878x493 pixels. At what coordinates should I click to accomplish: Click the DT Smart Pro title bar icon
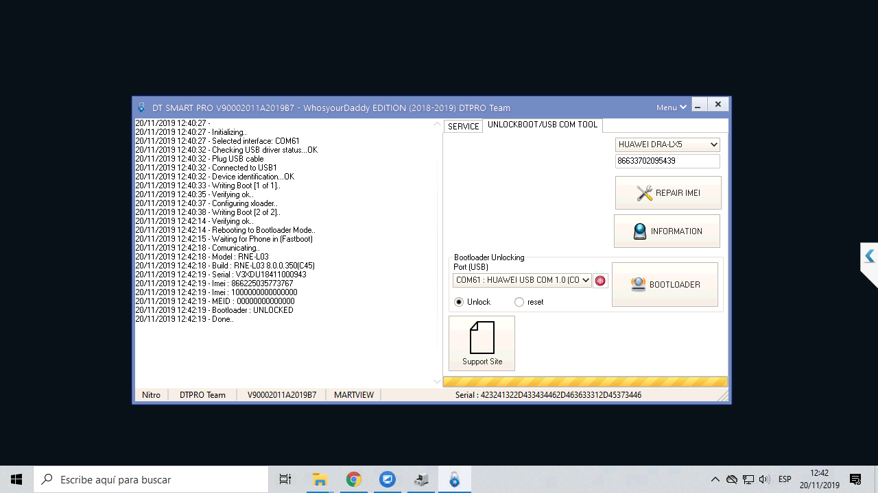point(141,108)
